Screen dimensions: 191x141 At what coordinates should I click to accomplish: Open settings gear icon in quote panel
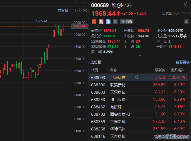[x=186, y=4]
